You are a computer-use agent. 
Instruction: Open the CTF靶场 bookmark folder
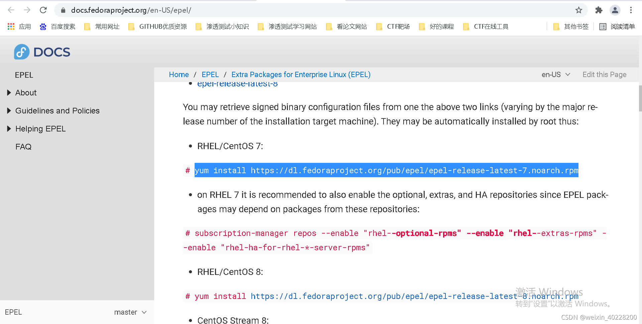tap(393, 27)
